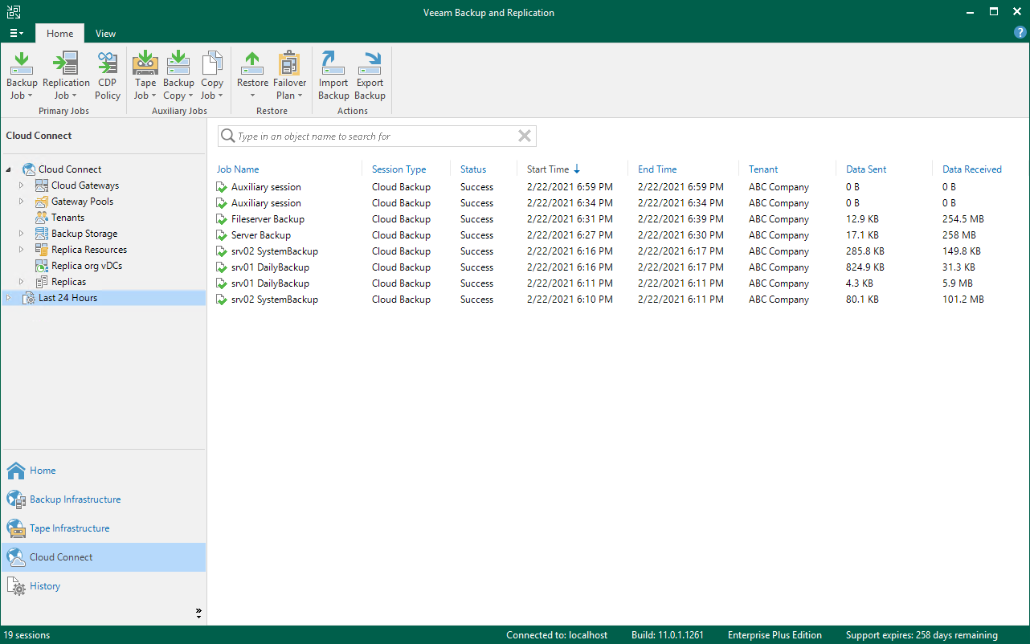
Task: Collapse the Cloud Connect tree node
Action: tap(9, 169)
